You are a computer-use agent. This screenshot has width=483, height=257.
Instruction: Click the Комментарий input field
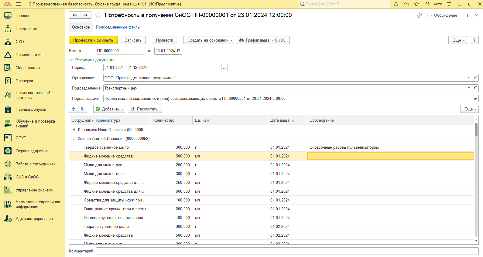[284, 251]
